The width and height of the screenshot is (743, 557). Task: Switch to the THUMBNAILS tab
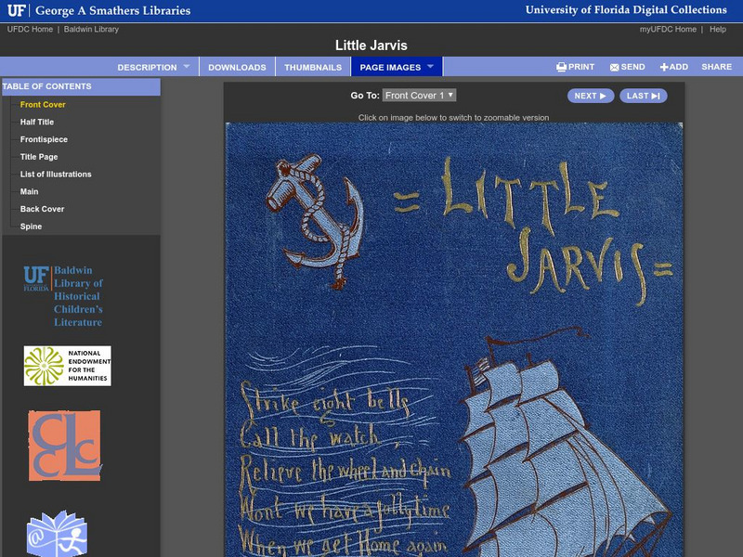pos(314,66)
